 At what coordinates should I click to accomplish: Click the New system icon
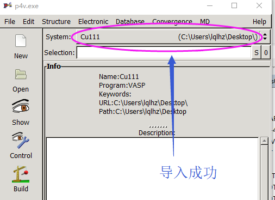(21, 41)
